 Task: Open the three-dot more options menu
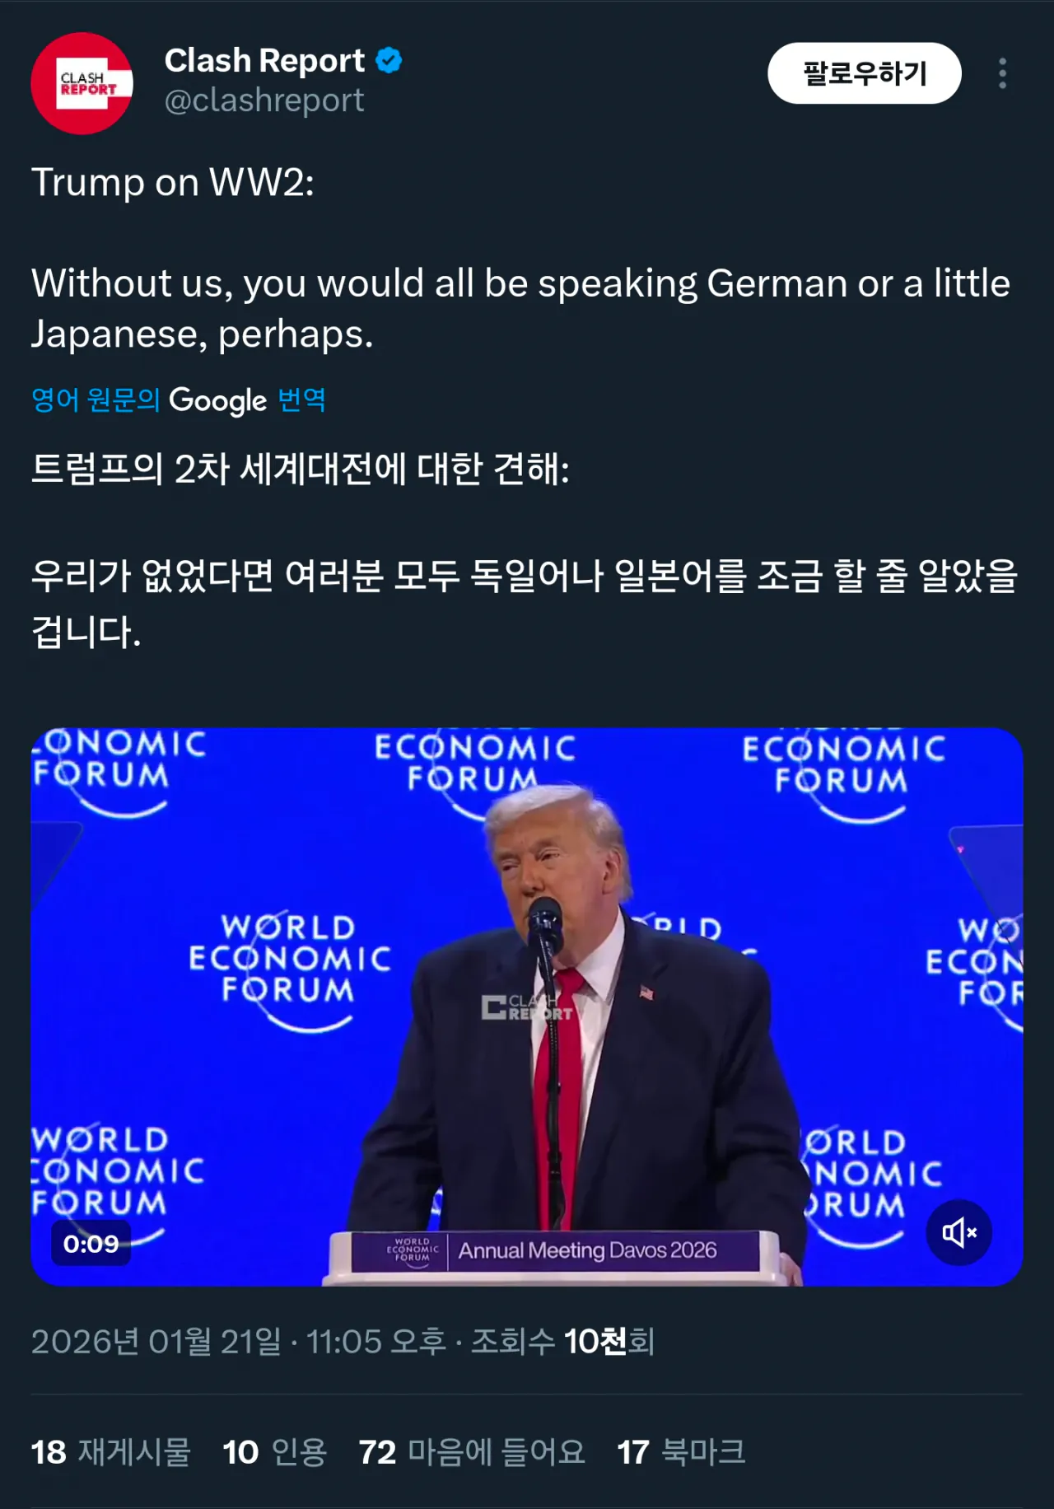tap(1001, 74)
